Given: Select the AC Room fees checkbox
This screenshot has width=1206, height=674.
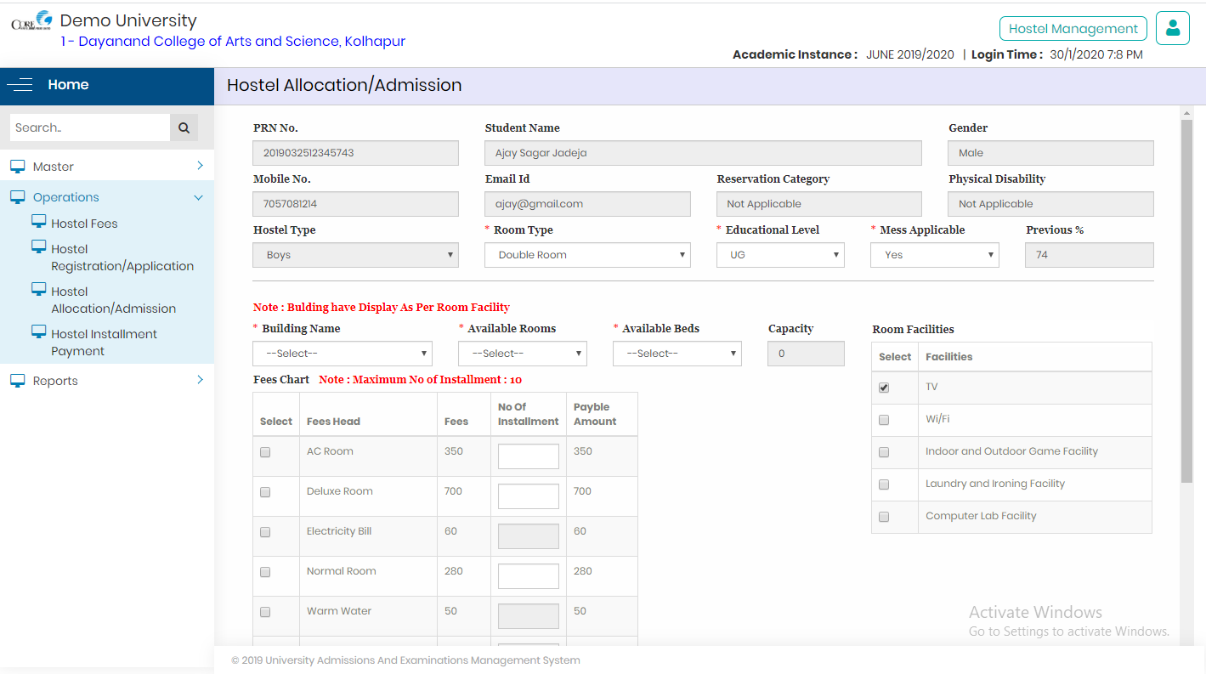Looking at the screenshot, I should [x=264, y=451].
